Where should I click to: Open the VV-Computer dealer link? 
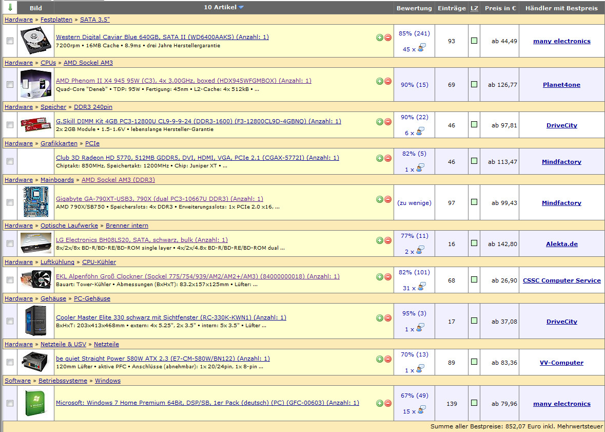click(x=561, y=363)
